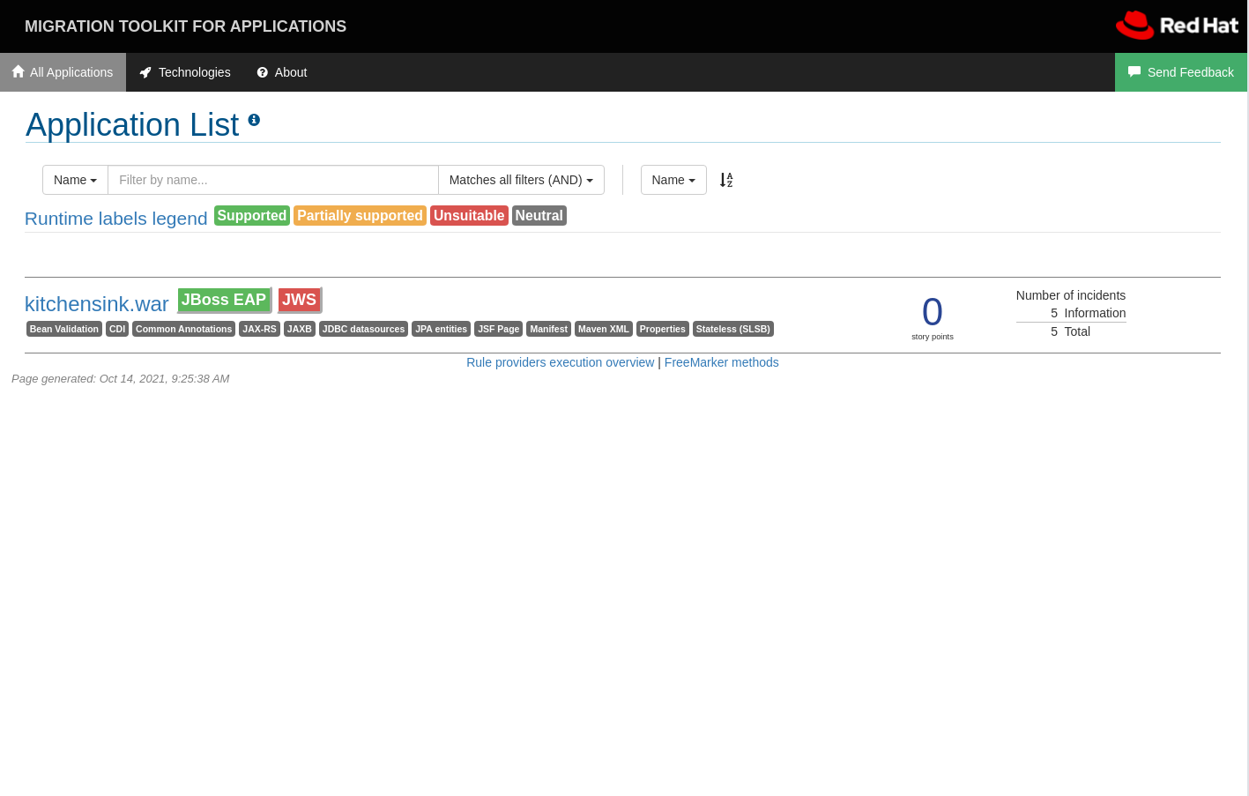Click the Partially supported legend label
The image size is (1249, 796).
click(360, 215)
